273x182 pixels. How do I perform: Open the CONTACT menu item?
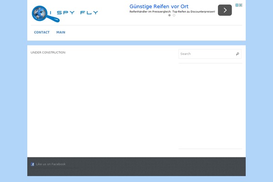coord(42,32)
